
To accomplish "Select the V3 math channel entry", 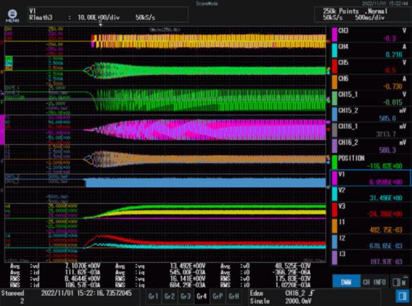I will [x=370, y=210].
